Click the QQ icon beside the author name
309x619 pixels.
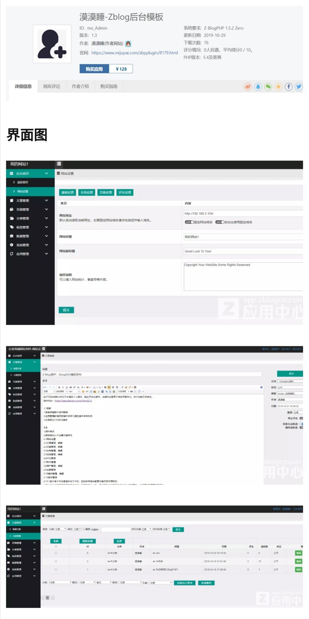click(128, 44)
